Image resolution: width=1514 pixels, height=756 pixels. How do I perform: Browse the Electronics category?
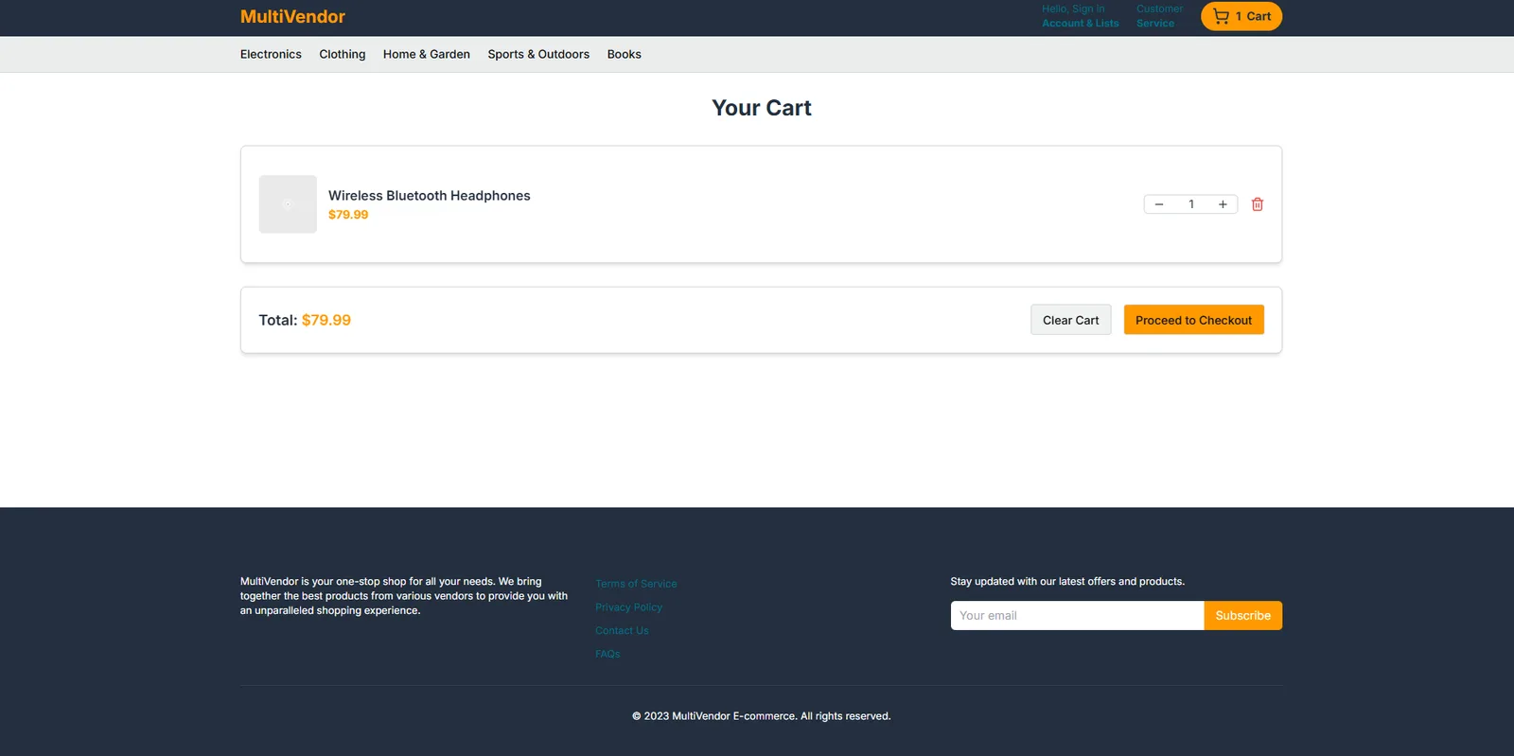click(x=271, y=54)
